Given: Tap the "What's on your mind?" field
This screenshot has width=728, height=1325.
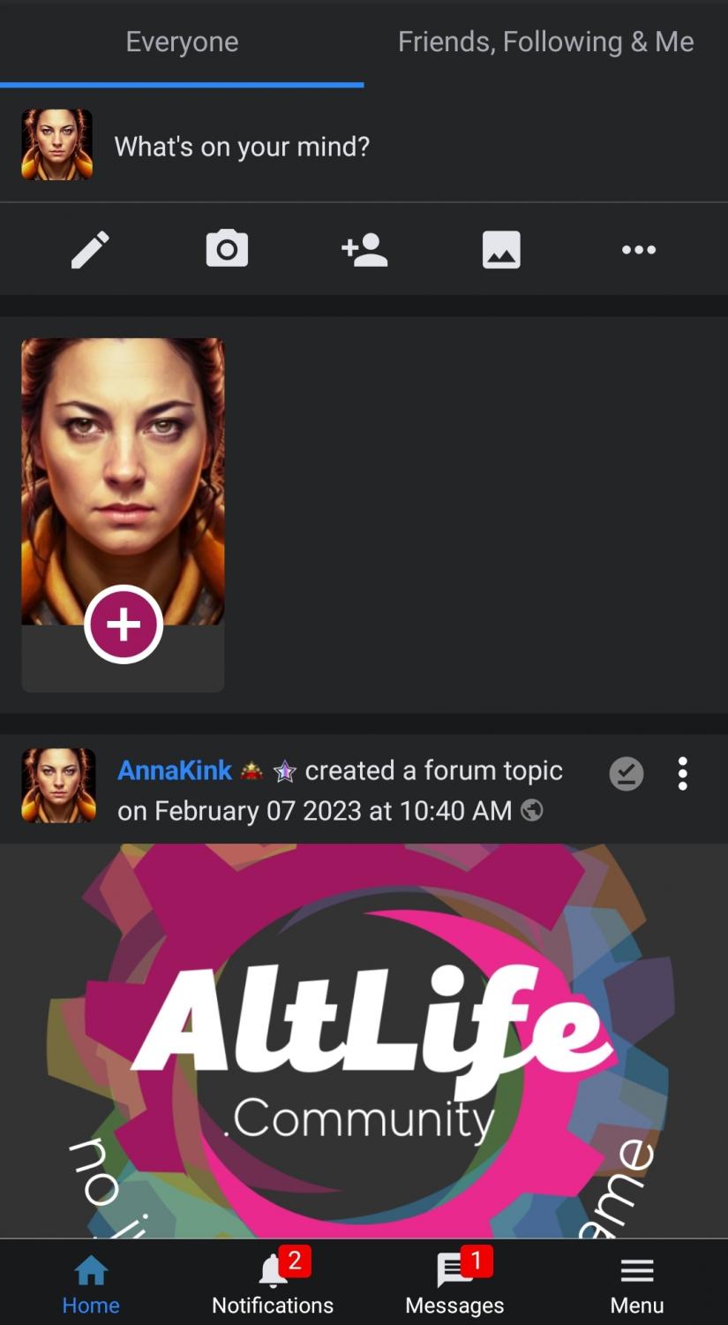Looking at the screenshot, I should click(242, 146).
